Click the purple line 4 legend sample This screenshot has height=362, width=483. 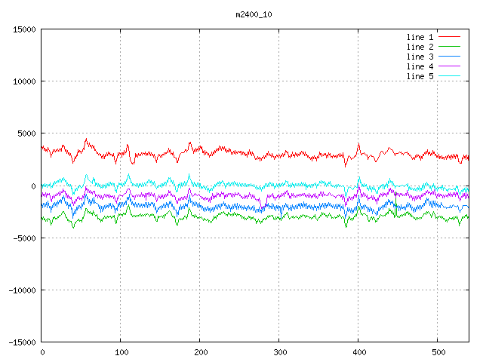coord(449,66)
